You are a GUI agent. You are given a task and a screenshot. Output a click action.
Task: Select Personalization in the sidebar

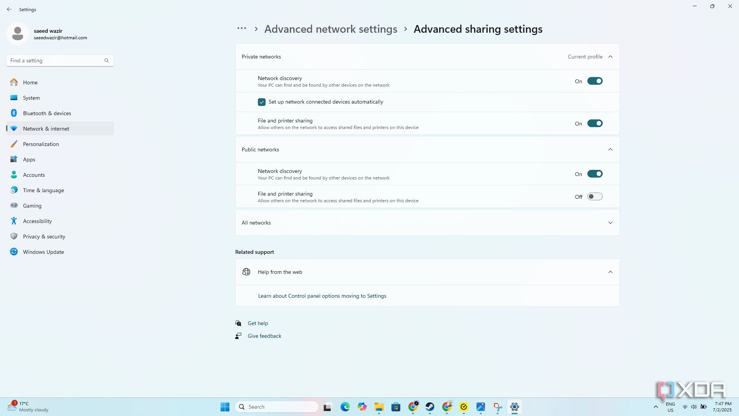click(60, 144)
